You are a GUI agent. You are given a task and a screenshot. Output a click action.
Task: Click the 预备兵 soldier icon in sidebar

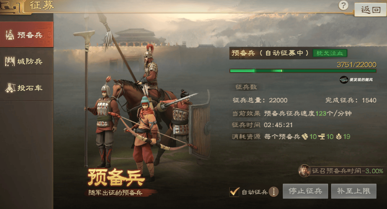coord(10,35)
